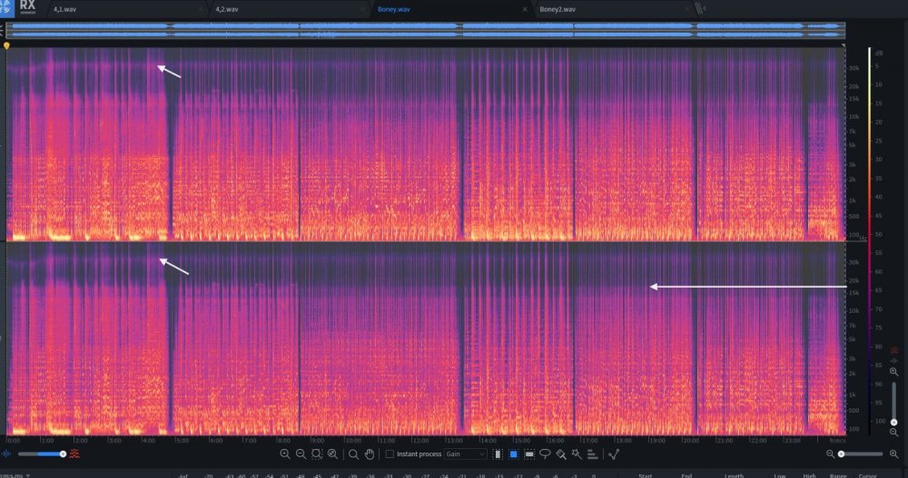
Task: Close the Boney.wav tab
Action: 525,9
